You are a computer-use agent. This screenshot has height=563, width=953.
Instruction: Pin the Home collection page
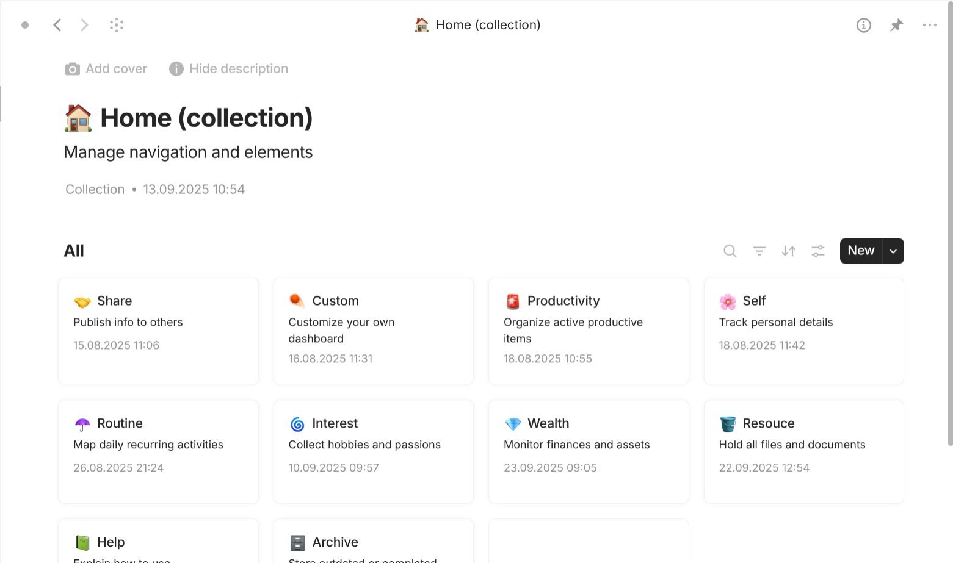896,24
